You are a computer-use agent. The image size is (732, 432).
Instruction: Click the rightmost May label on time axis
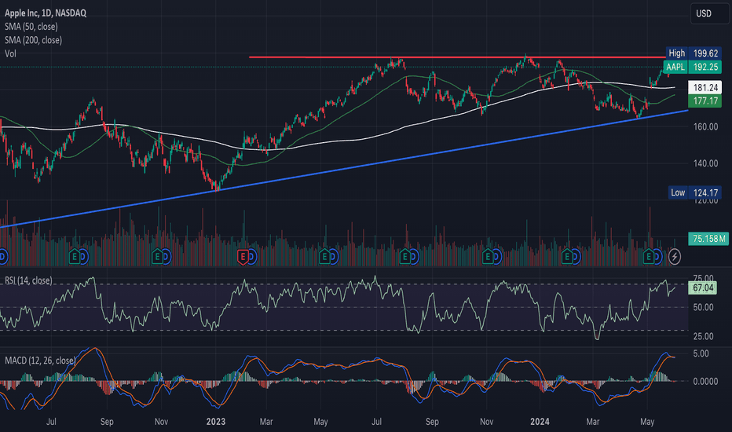coord(647,422)
